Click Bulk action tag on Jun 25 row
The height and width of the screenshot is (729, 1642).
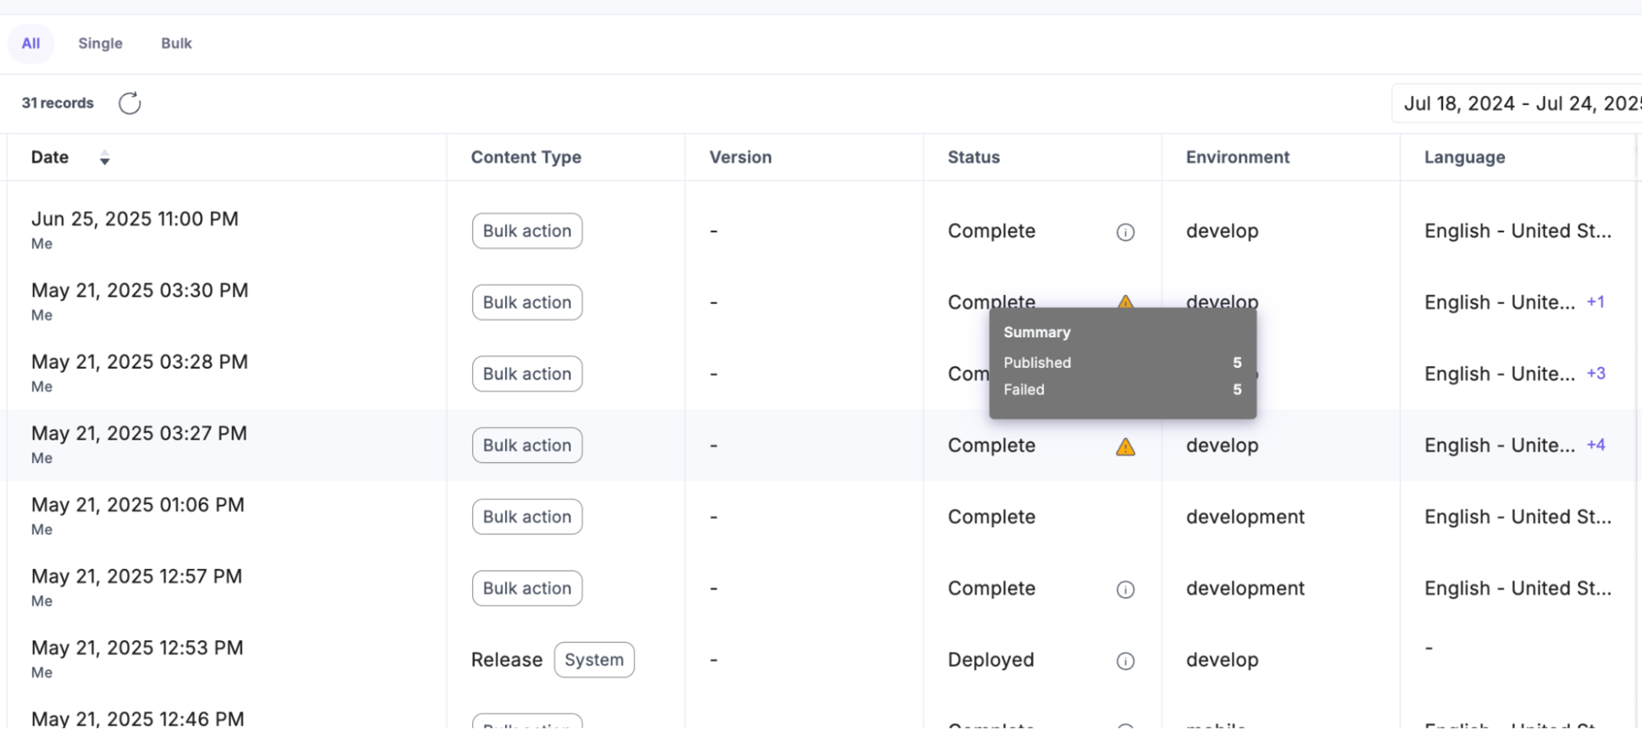tap(526, 231)
